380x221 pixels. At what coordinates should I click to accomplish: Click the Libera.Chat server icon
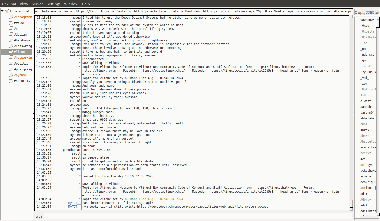coord(7,11)
